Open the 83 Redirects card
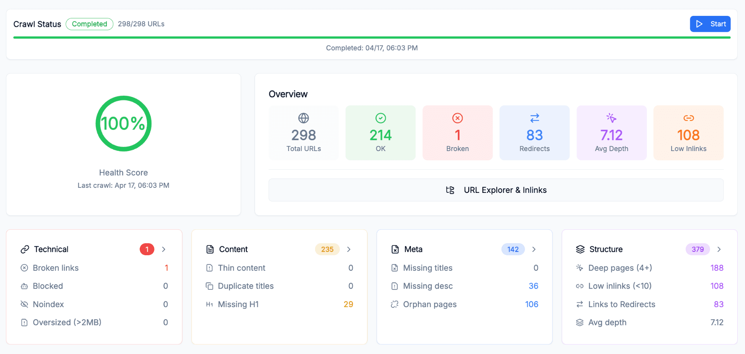 [535, 133]
